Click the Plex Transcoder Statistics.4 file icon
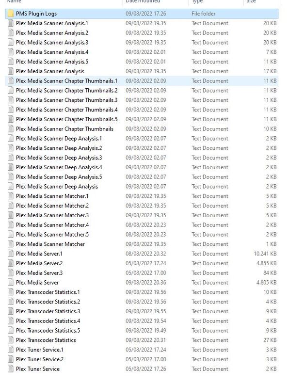The width and height of the screenshot is (305, 385). click(11, 321)
